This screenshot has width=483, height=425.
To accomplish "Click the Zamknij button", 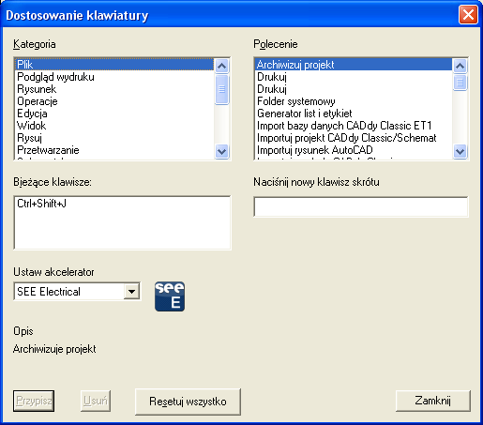I will (x=433, y=401).
